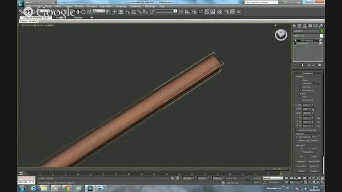Toggle the Percent Snap icon
This screenshot has width=342, height=192.
[x=139, y=12]
